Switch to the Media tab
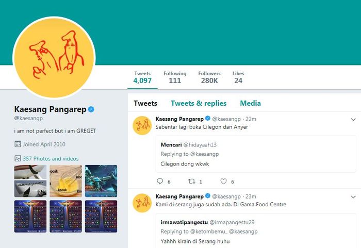Screen dimensions: 361x248 tap(250, 103)
